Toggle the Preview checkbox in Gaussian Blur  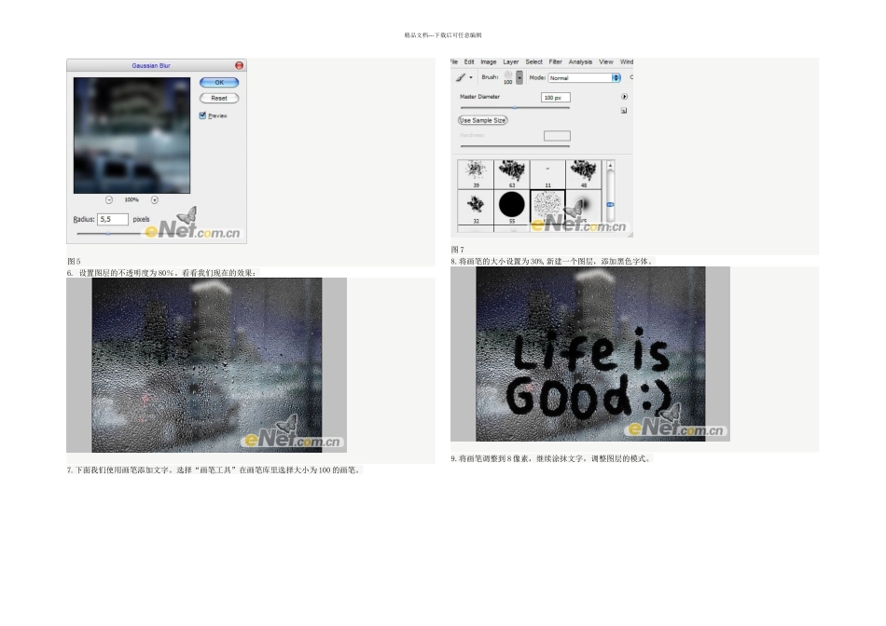tap(202, 116)
